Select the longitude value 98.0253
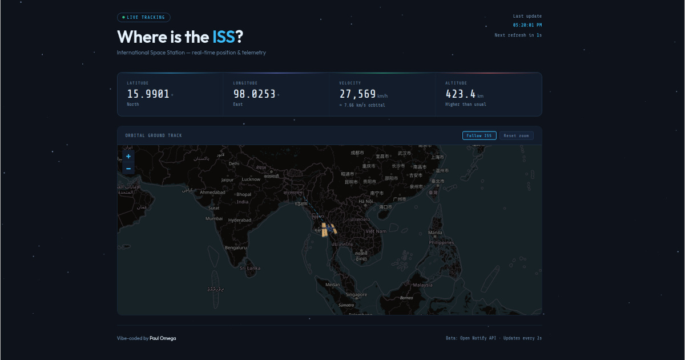 pos(254,94)
